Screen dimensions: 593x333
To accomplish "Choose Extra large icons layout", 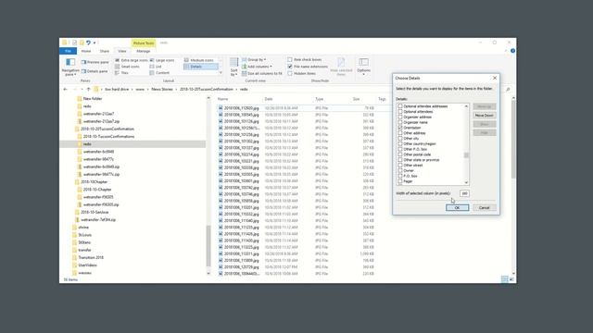I will (132, 60).
